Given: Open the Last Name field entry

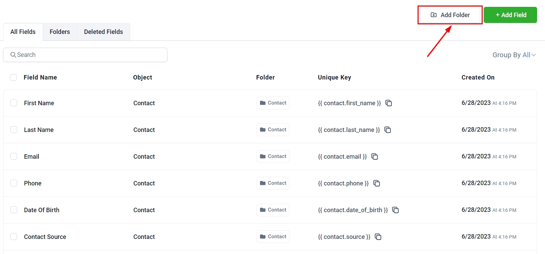Looking at the screenshot, I should (39, 130).
